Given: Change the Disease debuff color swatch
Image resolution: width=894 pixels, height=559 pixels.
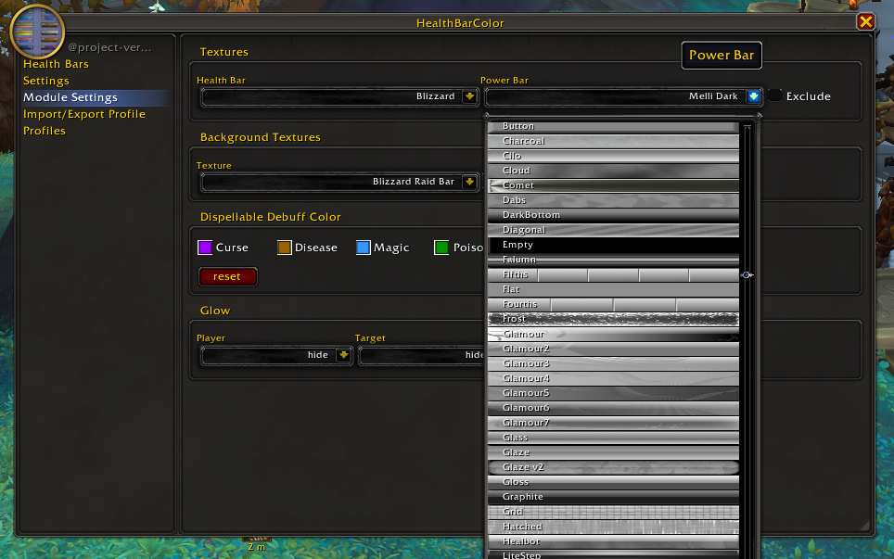Looking at the screenshot, I should [x=285, y=248].
